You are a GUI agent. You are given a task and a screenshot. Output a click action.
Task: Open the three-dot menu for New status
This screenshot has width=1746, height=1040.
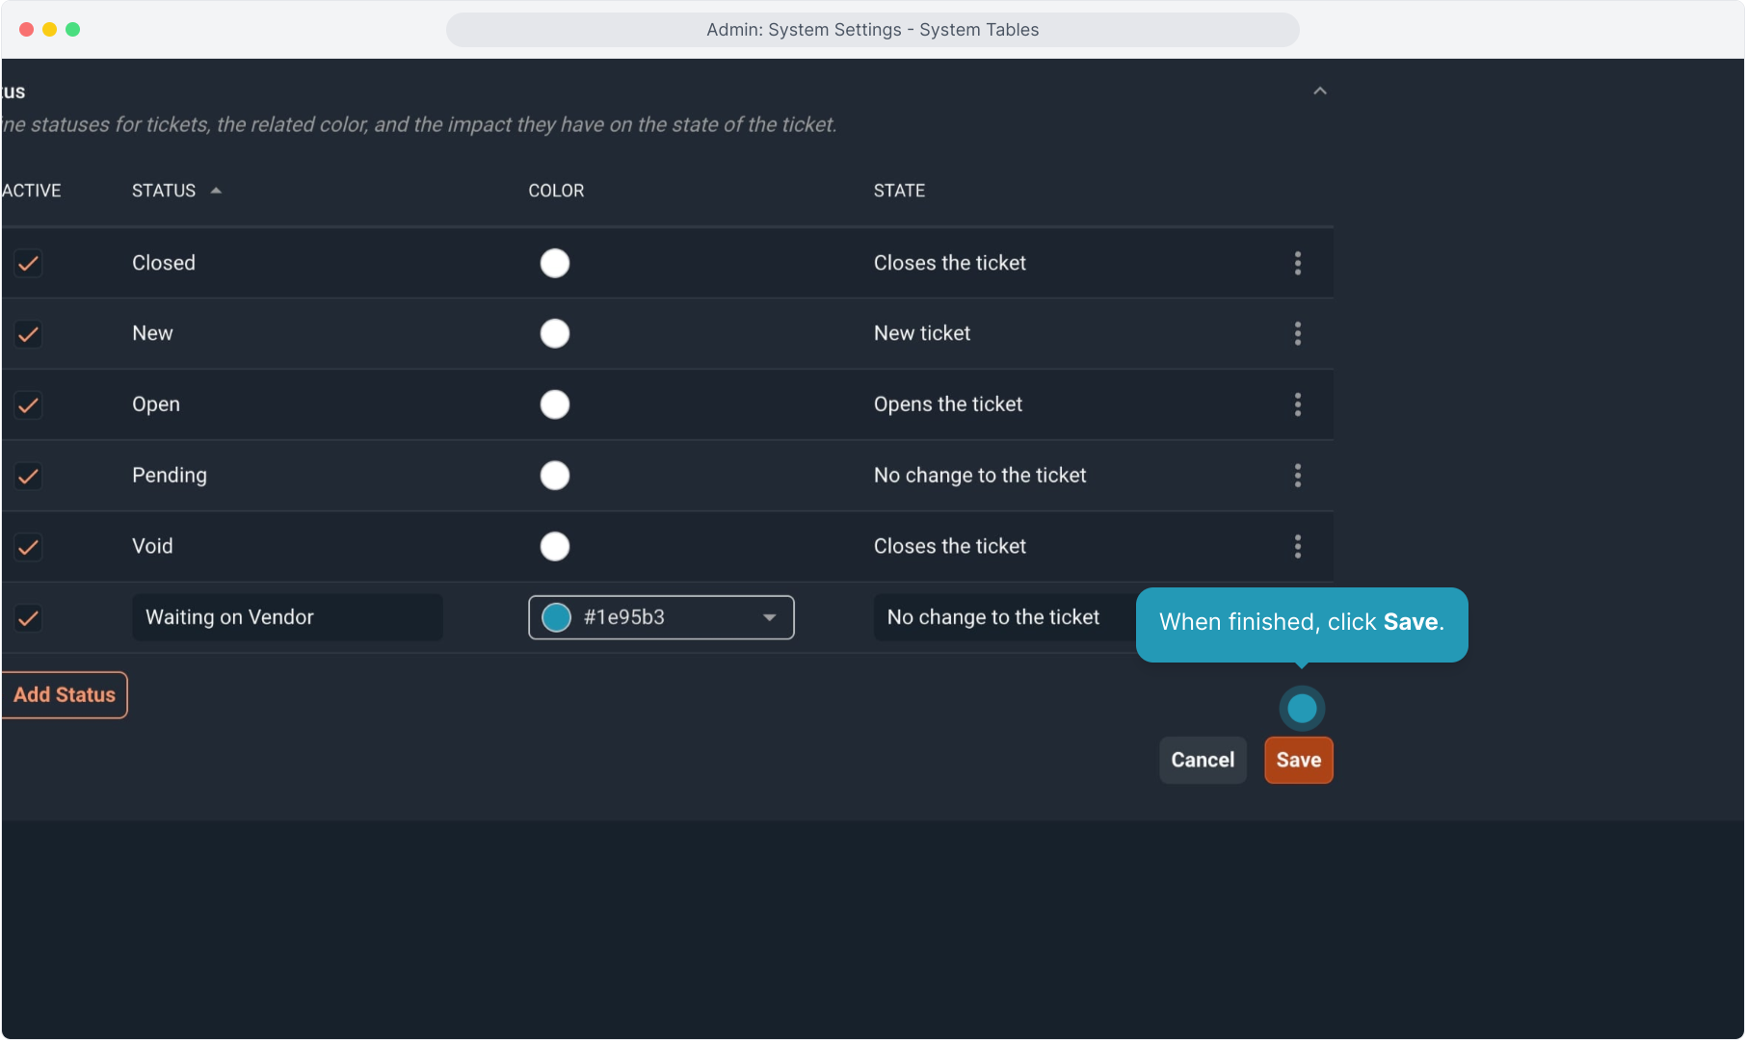click(x=1297, y=333)
